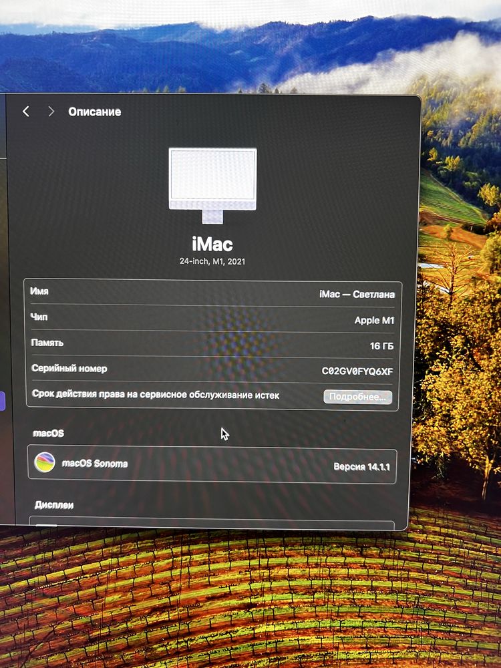Click the Серийный номер label
Viewport: 501px width, 668px height.
point(69,369)
